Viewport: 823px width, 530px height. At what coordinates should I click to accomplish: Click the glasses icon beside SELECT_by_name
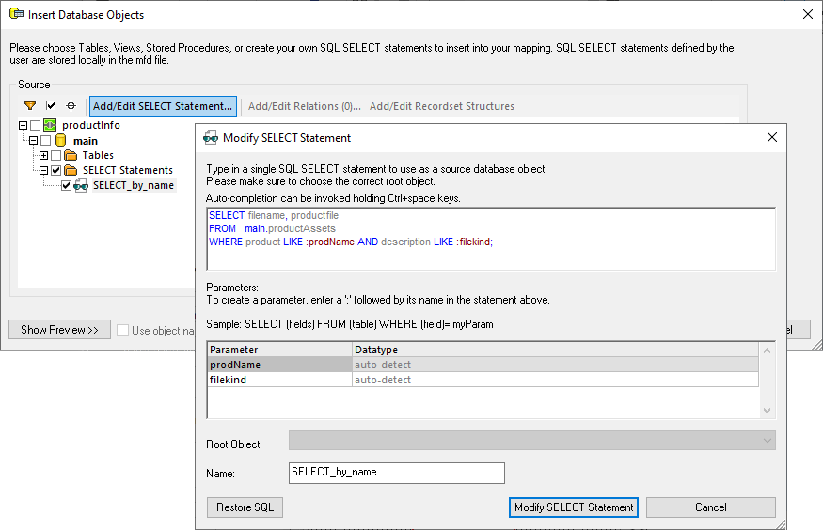[82, 186]
